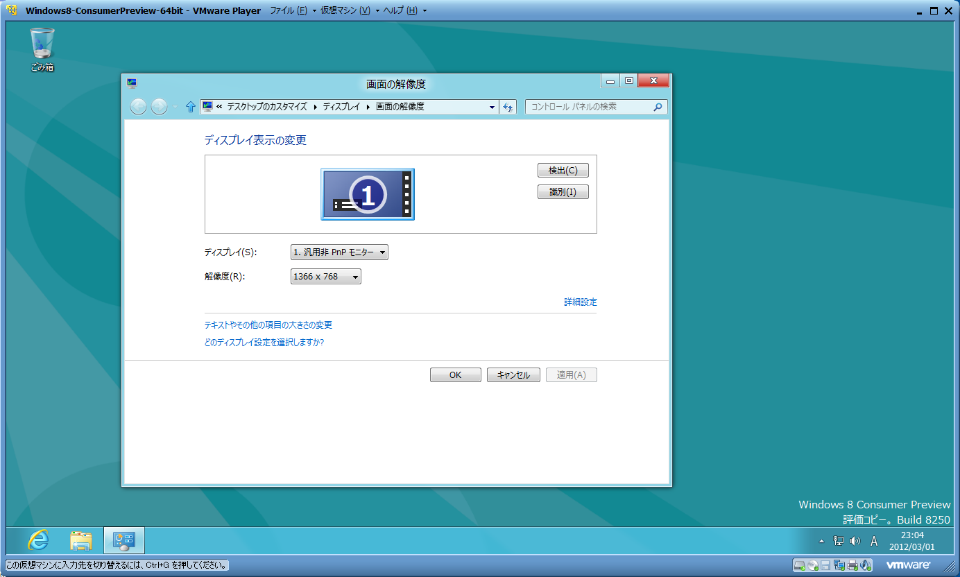960x577 pixels.
Task: Click the window system icon in the title bar
Action: 132,83
